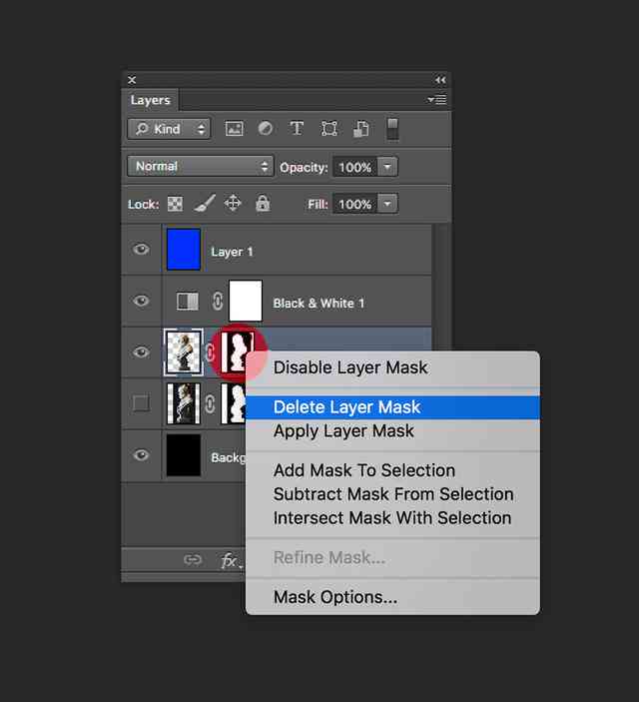Lock transparent pixels icon
Image resolution: width=639 pixels, height=702 pixels.
click(175, 204)
